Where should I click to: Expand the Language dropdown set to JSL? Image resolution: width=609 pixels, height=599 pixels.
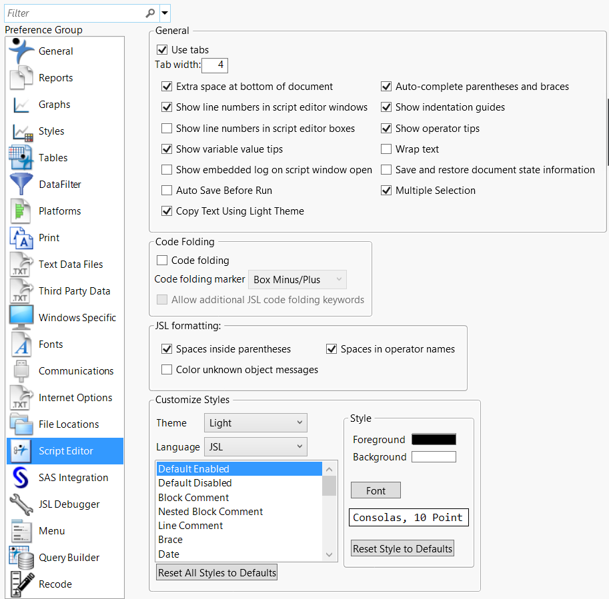254,447
